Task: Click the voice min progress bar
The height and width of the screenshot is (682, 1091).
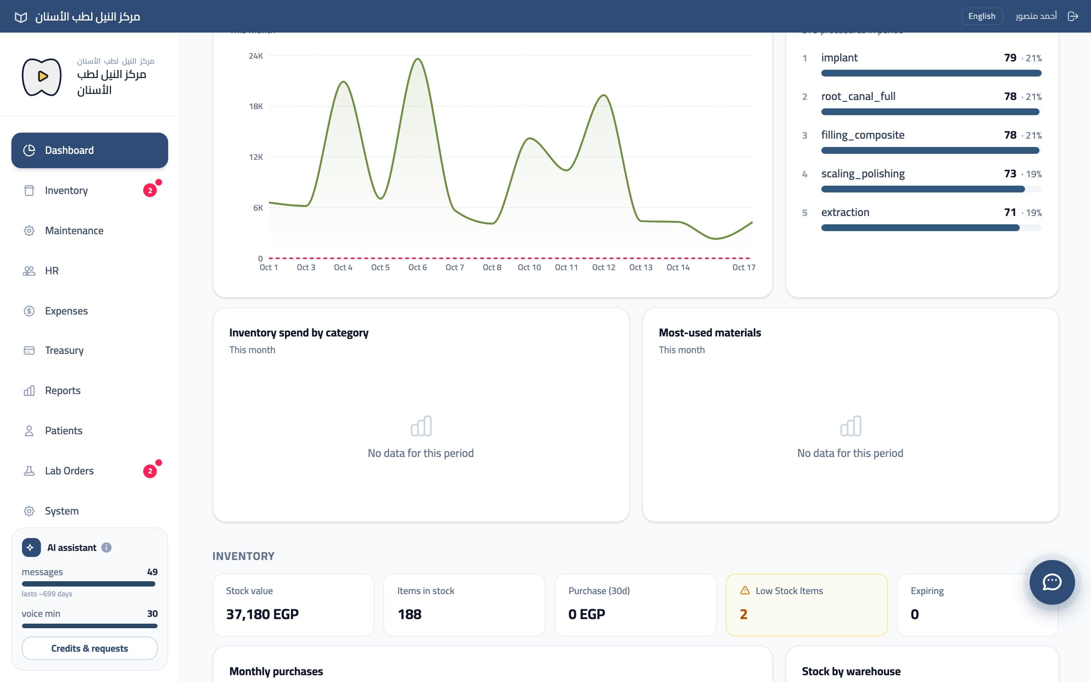Action: pyautogui.click(x=90, y=626)
